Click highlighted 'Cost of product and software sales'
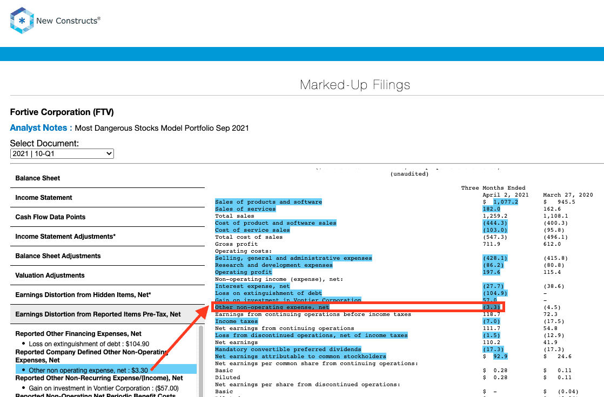 point(276,223)
